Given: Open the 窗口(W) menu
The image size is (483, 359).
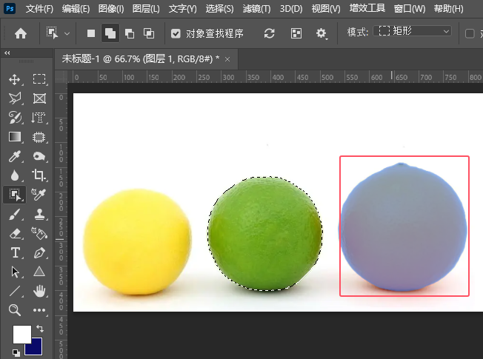Looking at the screenshot, I should [410, 9].
